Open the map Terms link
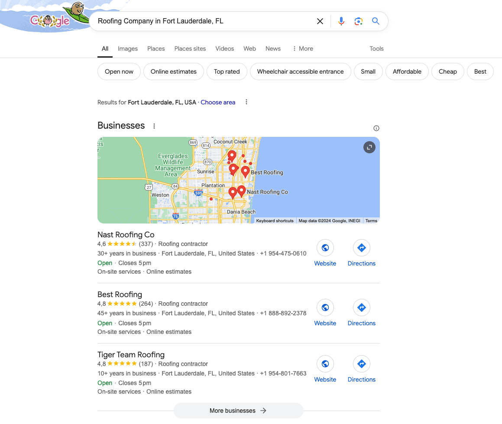Image resolution: width=502 pixels, height=424 pixels. tap(371, 220)
